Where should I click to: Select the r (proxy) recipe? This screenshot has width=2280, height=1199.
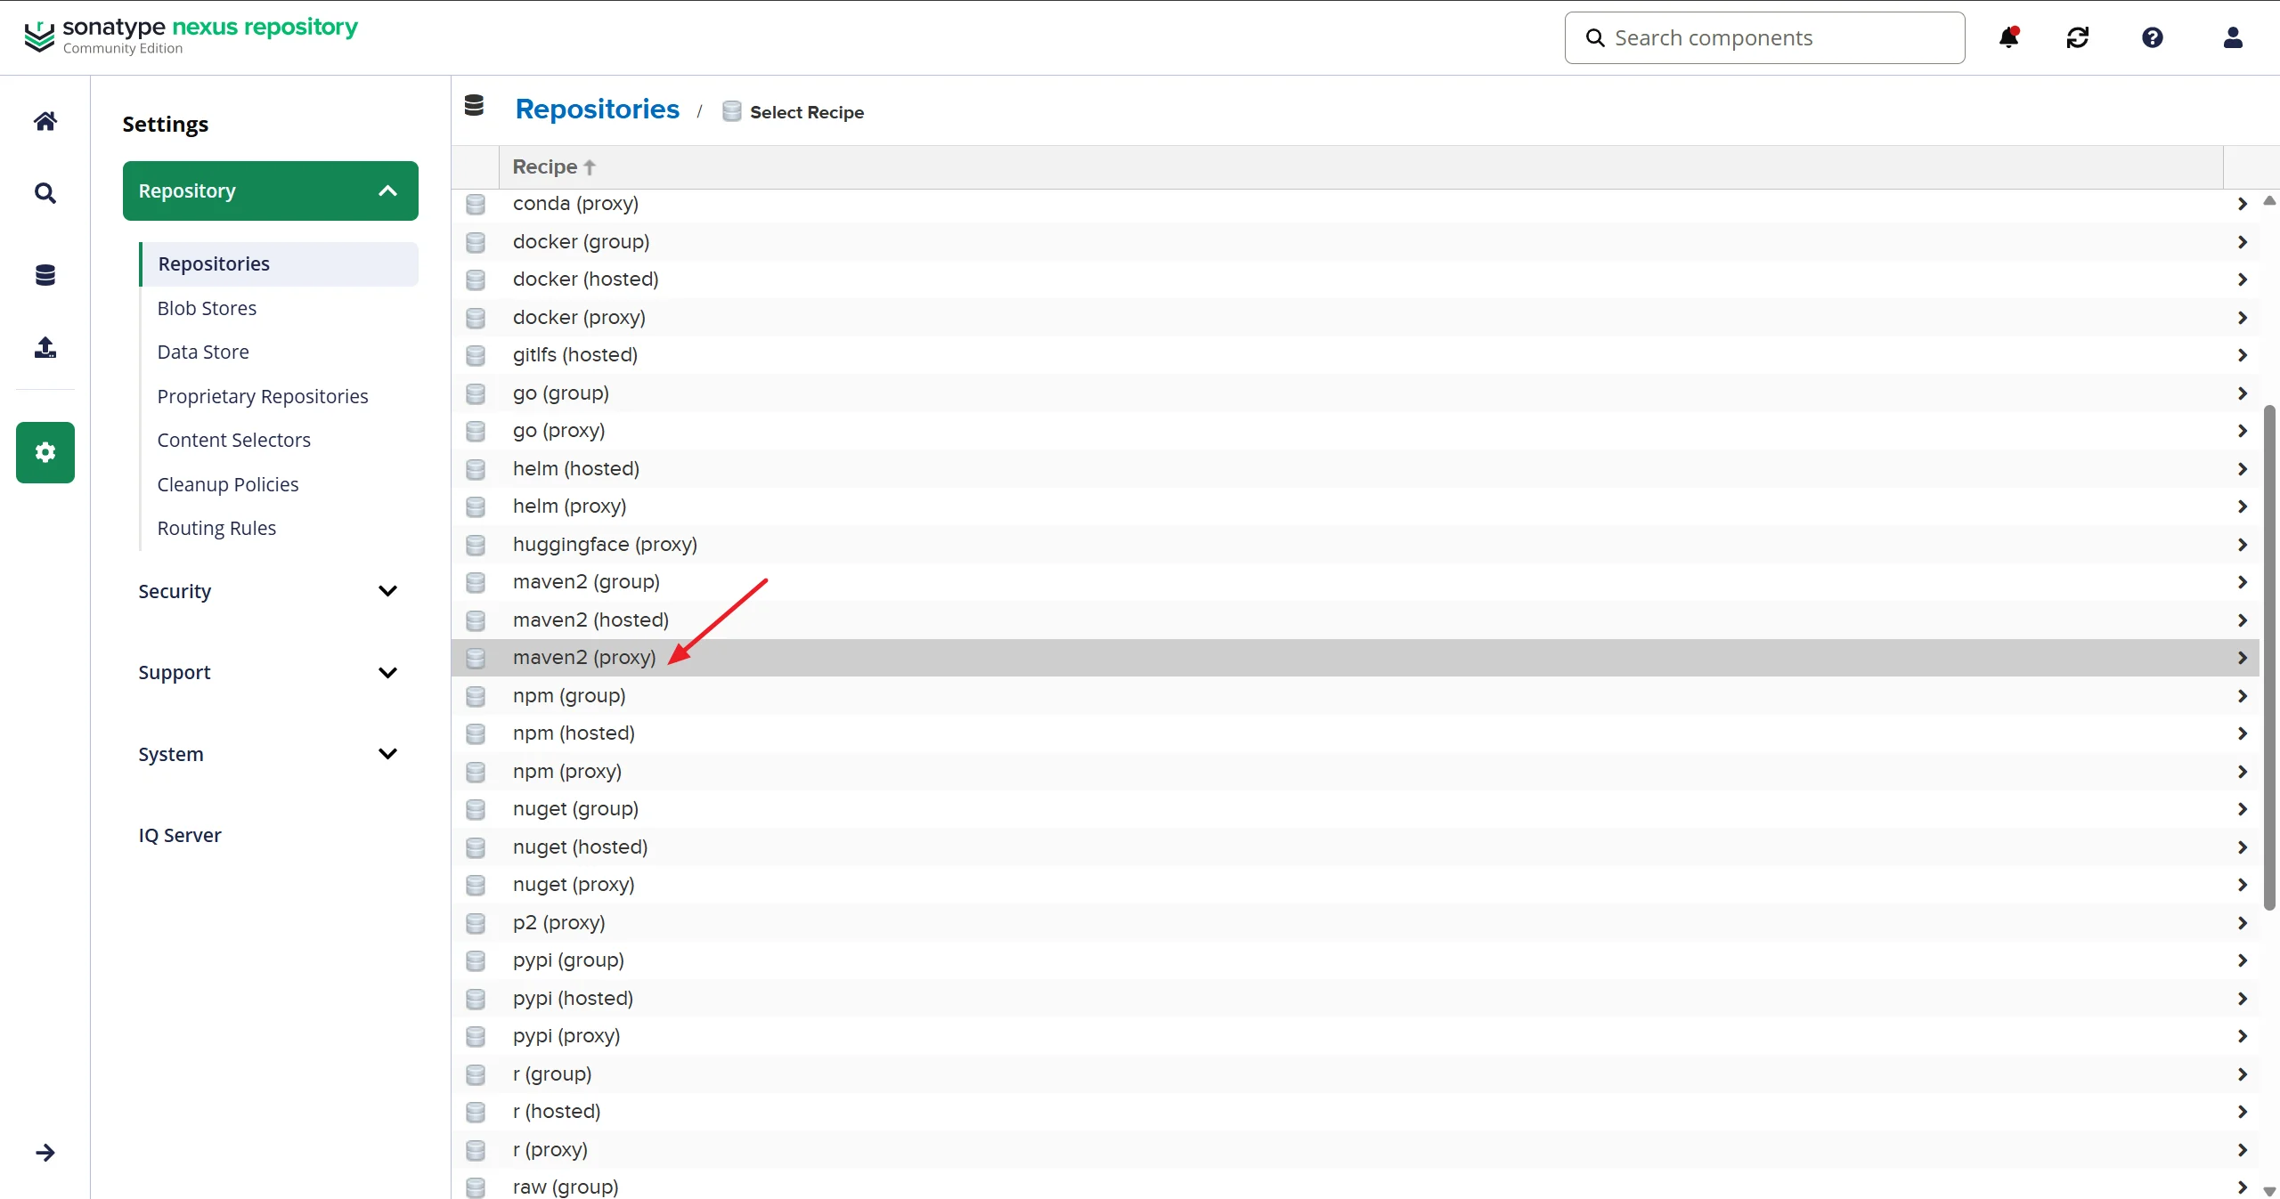(1356, 1150)
